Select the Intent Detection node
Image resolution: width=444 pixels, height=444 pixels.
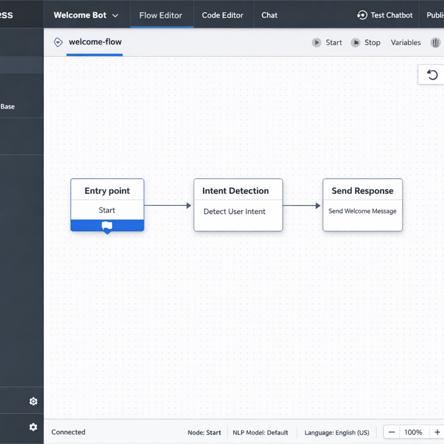tap(238, 205)
